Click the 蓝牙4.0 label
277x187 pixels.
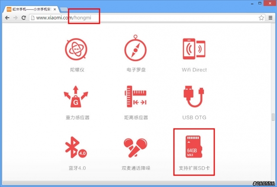pos(77,168)
